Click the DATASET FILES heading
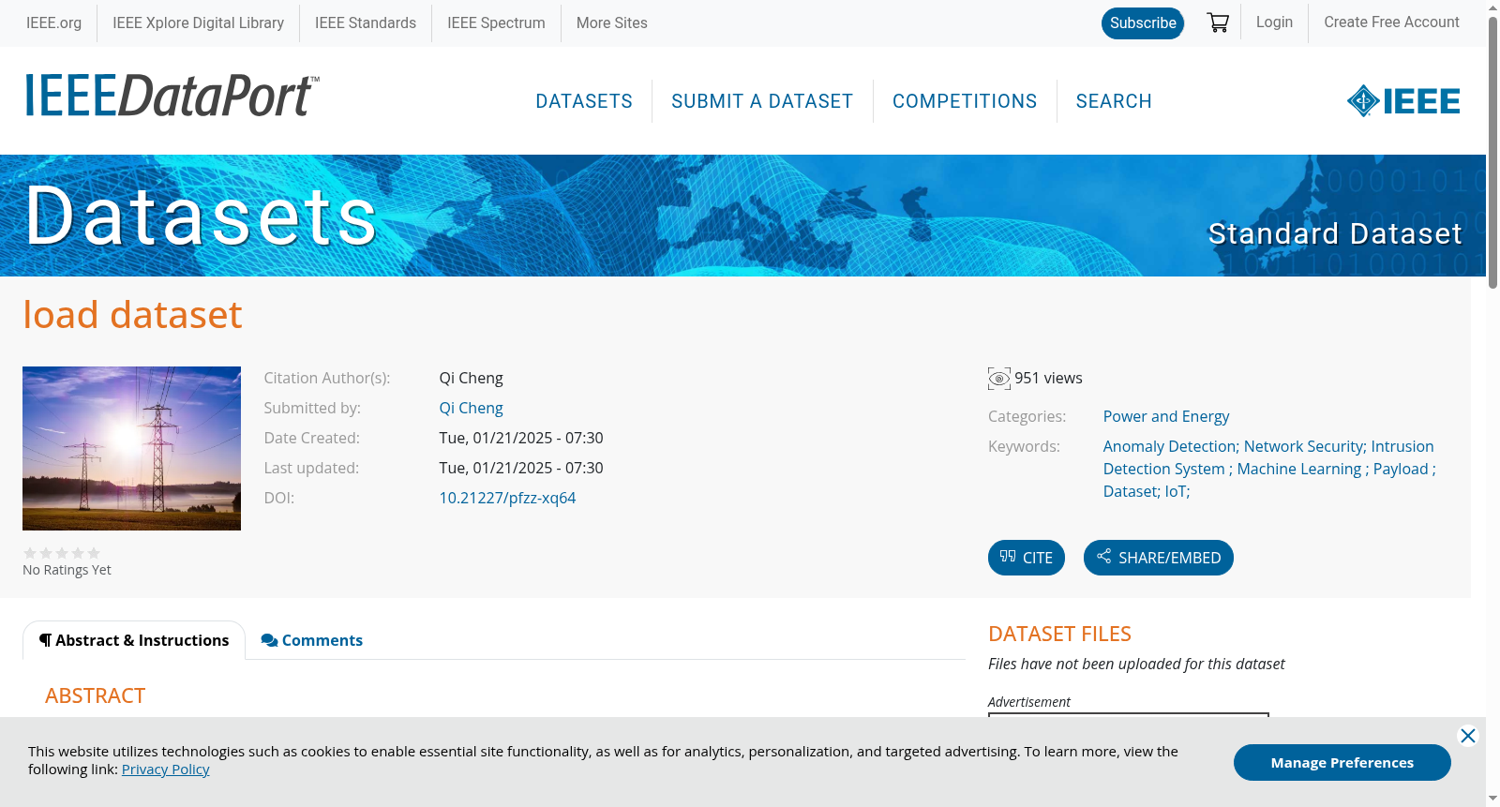The image size is (1500, 807). point(1059,635)
